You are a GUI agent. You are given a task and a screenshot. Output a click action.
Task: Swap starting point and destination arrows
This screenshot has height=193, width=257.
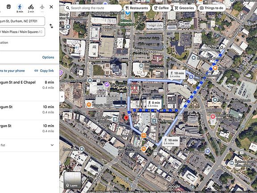[x=51, y=26]
